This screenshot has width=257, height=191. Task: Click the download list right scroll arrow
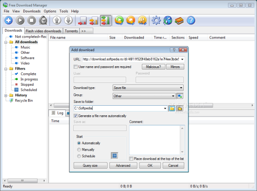pos(252,105)
